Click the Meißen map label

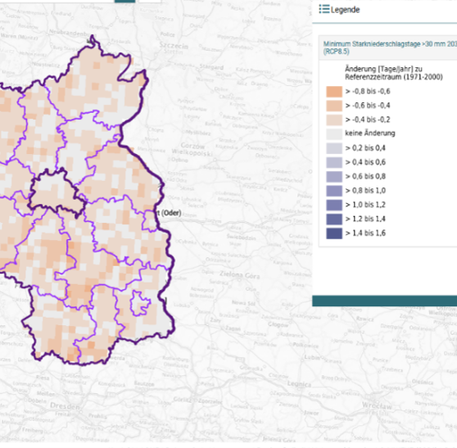[x=46, y=393]
